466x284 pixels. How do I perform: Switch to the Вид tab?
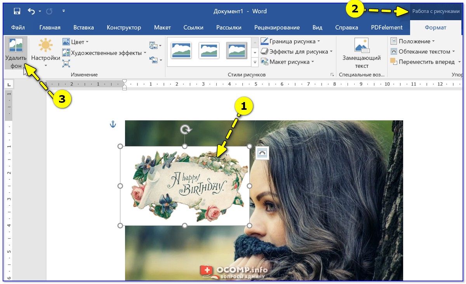point(317,28)
